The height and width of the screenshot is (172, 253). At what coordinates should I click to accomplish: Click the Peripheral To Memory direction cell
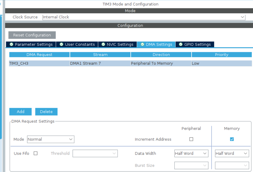[x=161, y=63]
